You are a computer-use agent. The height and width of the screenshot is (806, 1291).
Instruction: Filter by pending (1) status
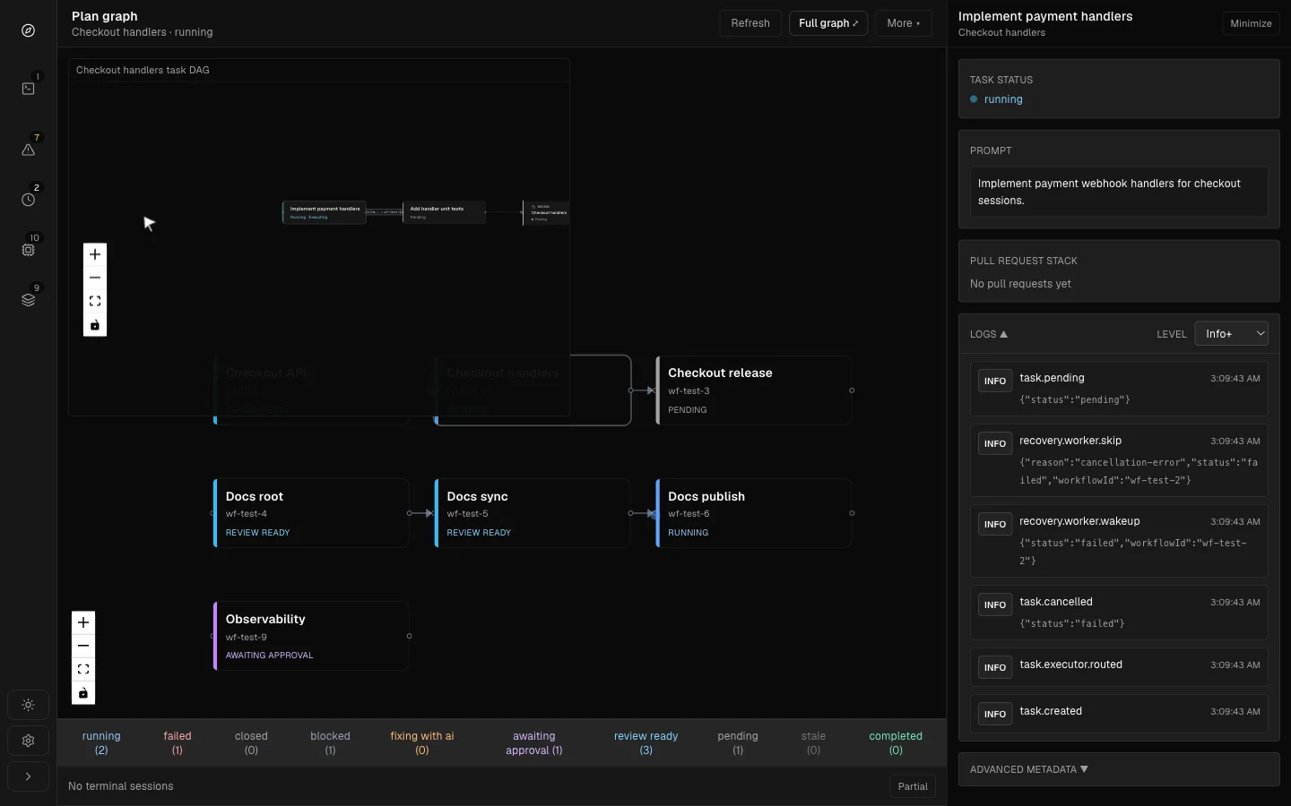point(738,742)
